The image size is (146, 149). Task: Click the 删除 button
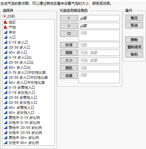pos(134,40)
